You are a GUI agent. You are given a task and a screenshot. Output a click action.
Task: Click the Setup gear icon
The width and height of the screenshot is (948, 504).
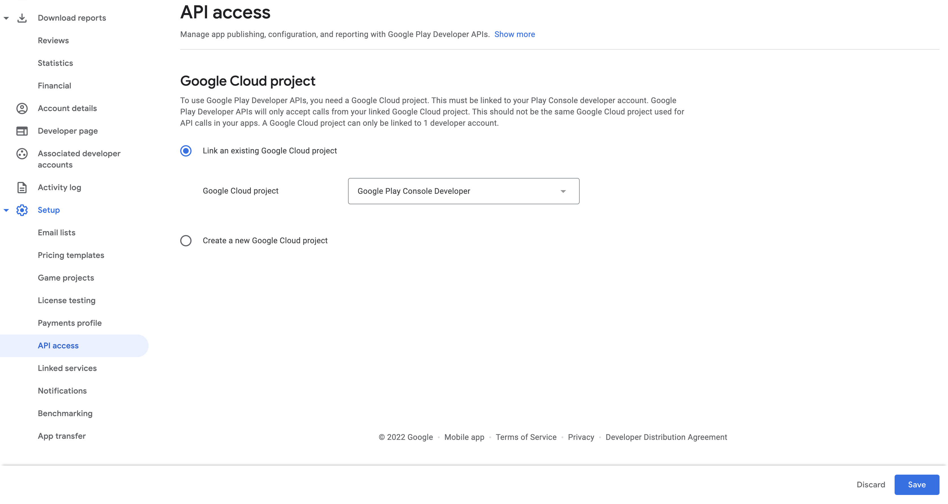(x=22, y=210)
